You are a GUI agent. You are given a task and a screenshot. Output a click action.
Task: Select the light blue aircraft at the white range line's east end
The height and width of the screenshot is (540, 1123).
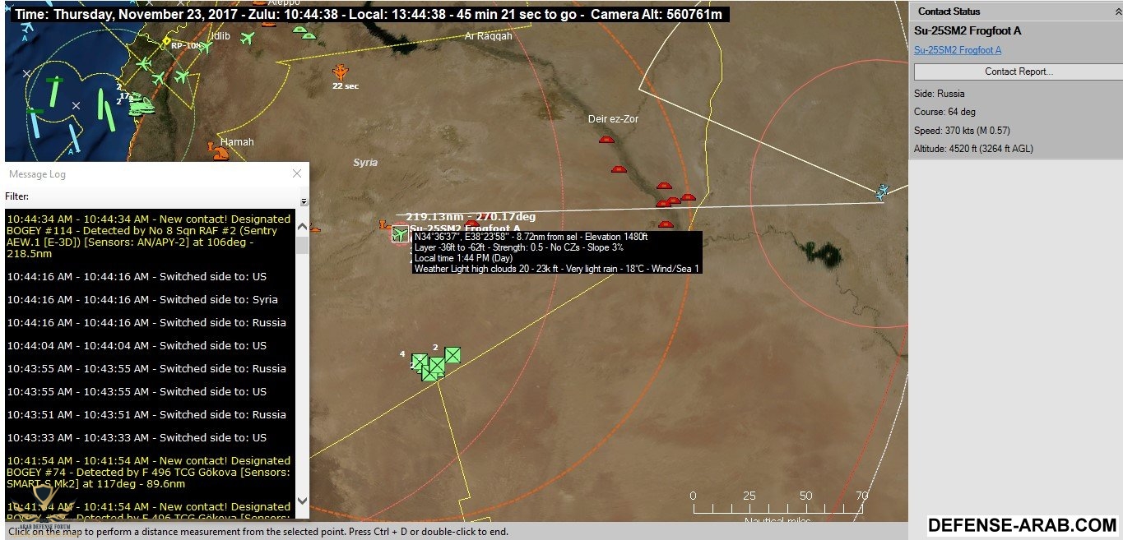pyautogui.click(x=882, y=192)
